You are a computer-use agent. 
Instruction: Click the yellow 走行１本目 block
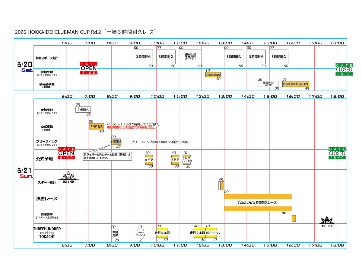(x=162, y=233)
